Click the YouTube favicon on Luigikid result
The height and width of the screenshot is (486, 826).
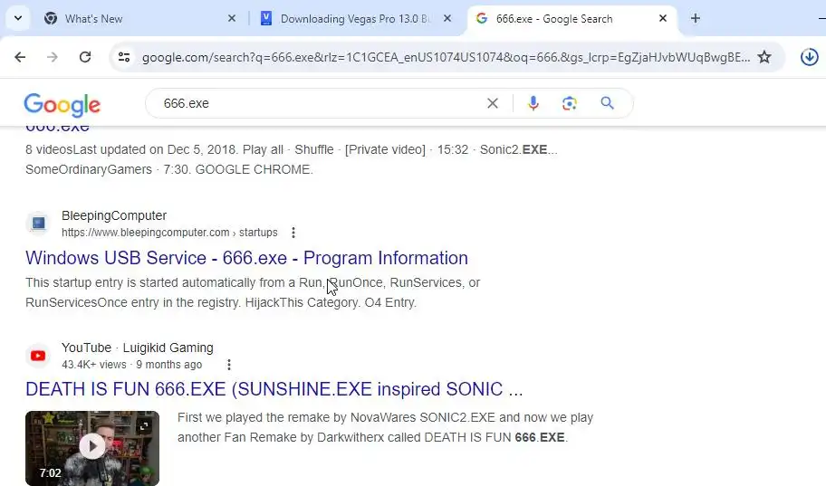pyautogui.click(x=38, y=356)
